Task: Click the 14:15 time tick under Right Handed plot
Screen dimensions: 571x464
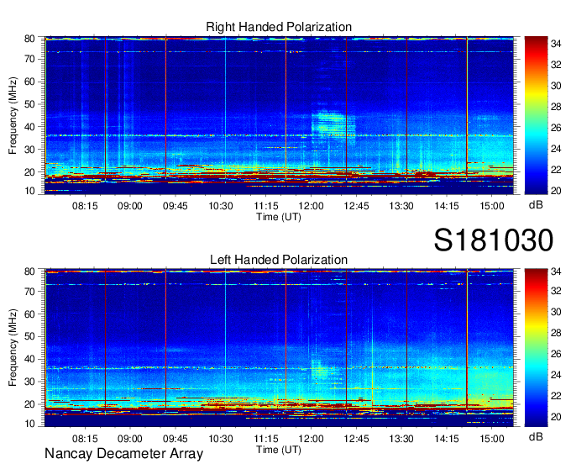Action: point(447,206)
